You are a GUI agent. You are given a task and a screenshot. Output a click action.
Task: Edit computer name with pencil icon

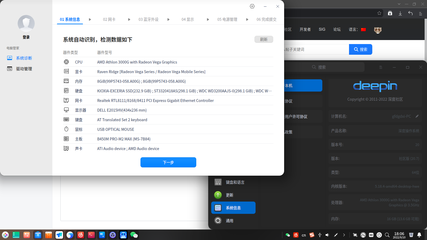(x=417, y=116)
